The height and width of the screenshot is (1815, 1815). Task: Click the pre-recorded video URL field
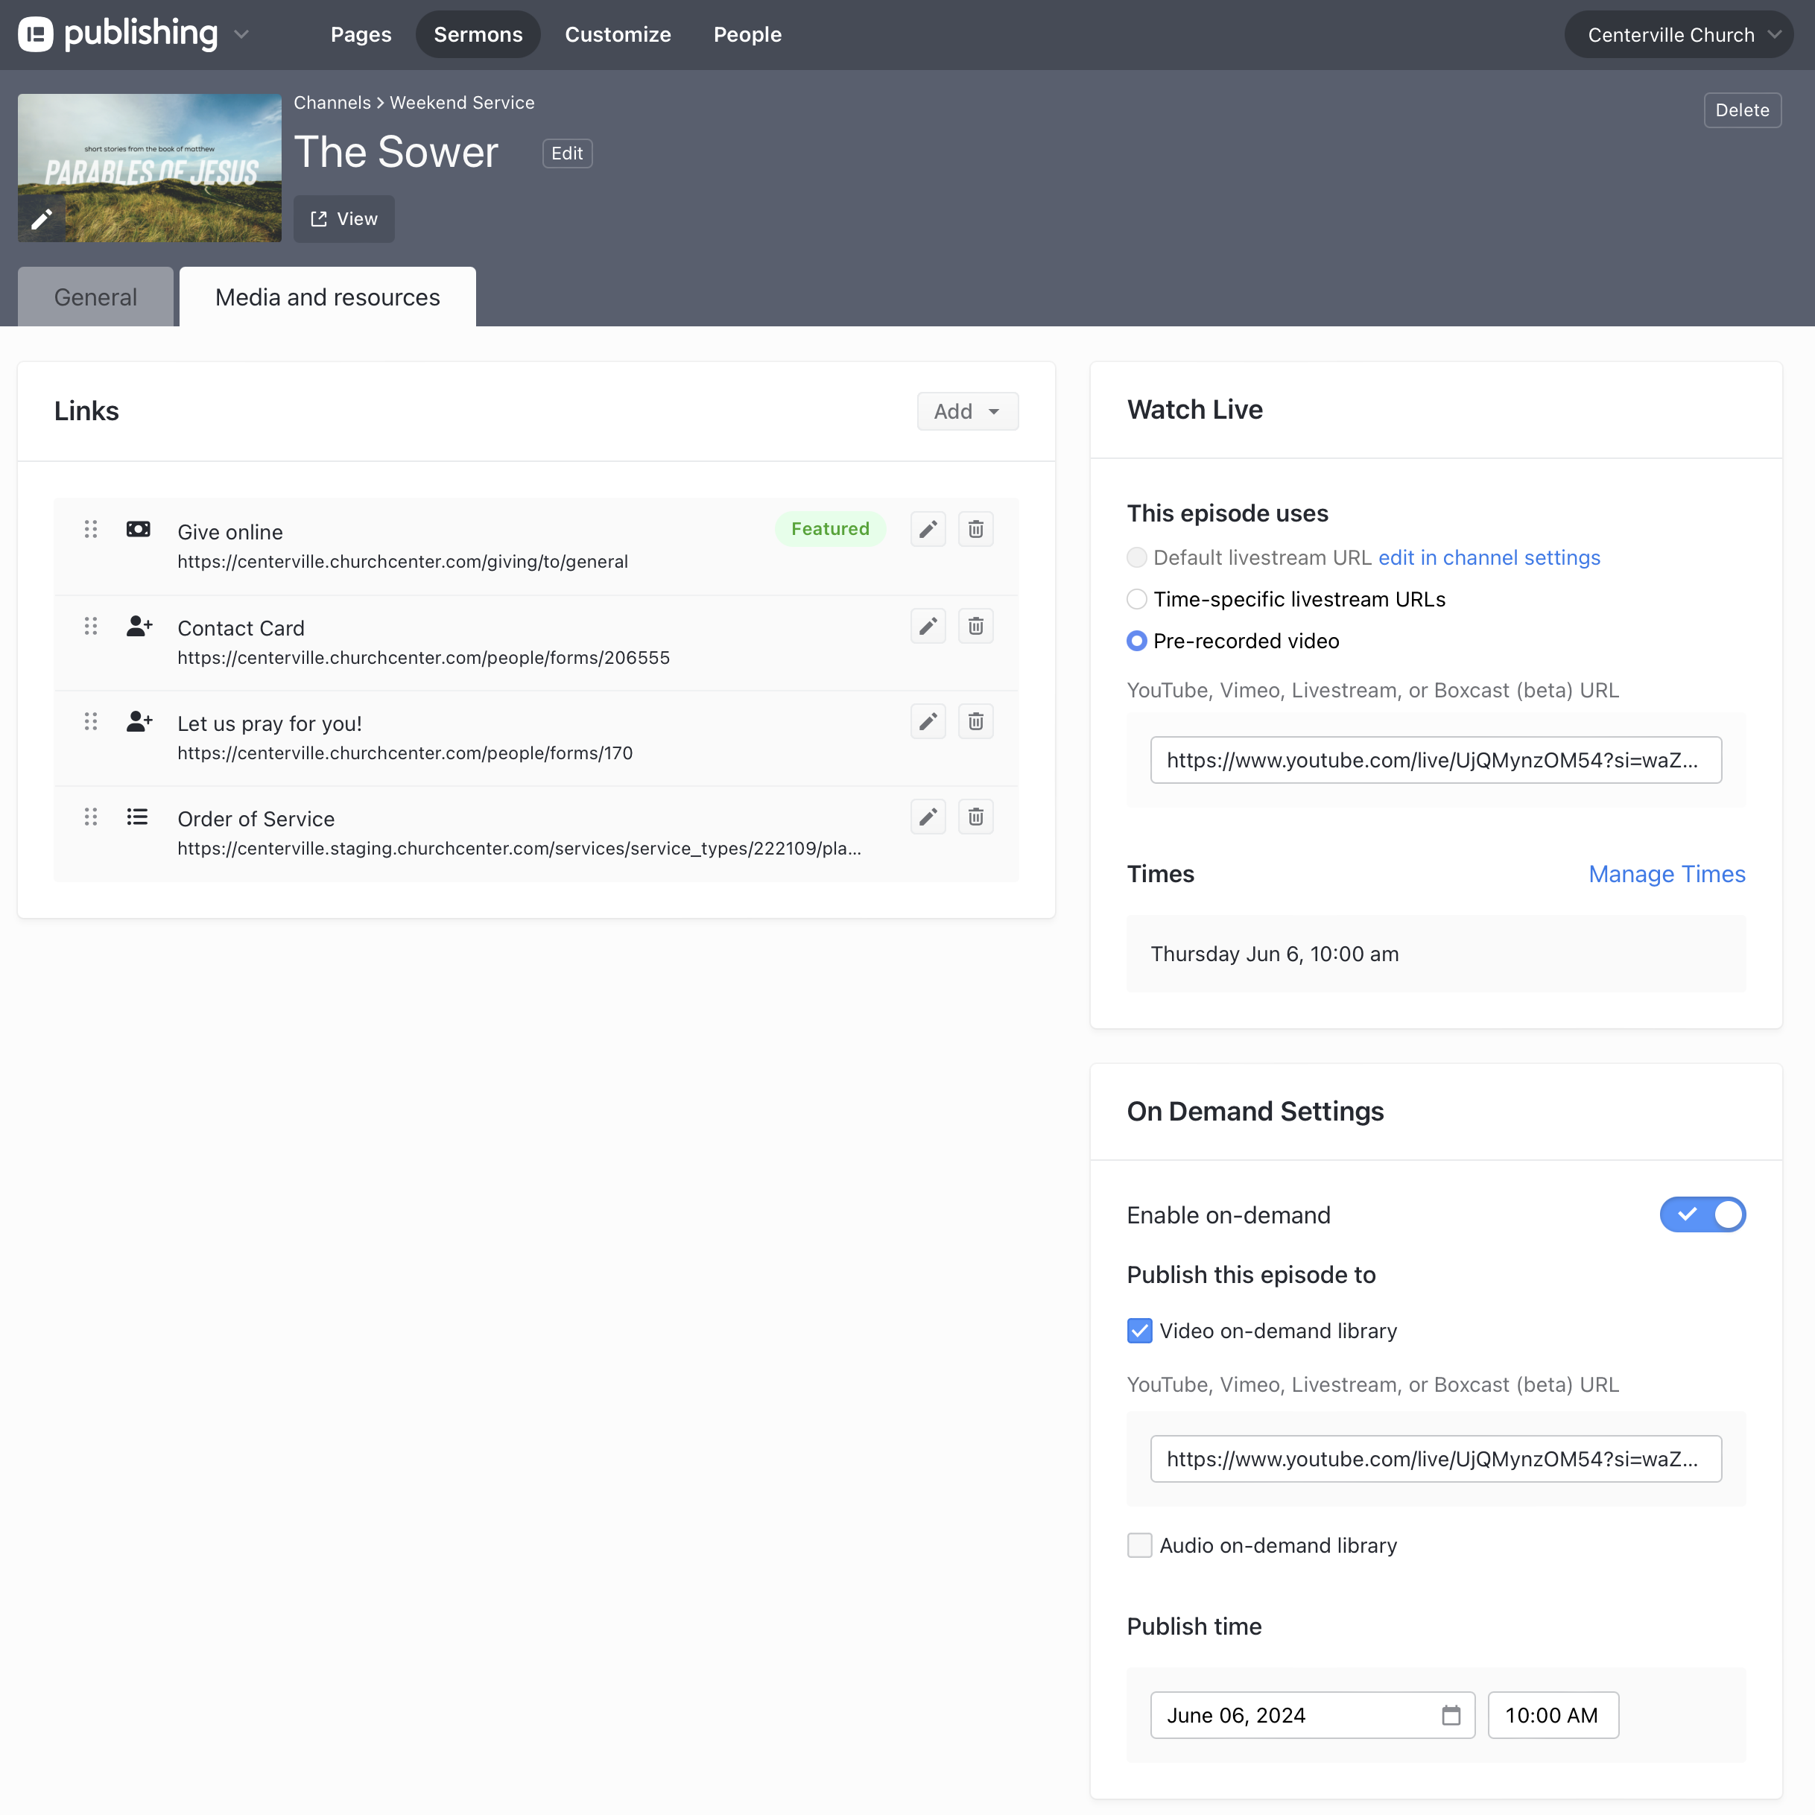click(x=1434, y=760)
